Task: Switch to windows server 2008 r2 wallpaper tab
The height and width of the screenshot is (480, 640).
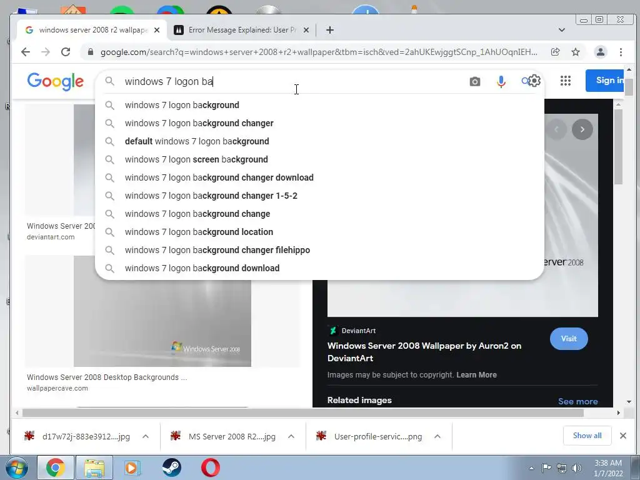Action: click(x=92, y=30)
